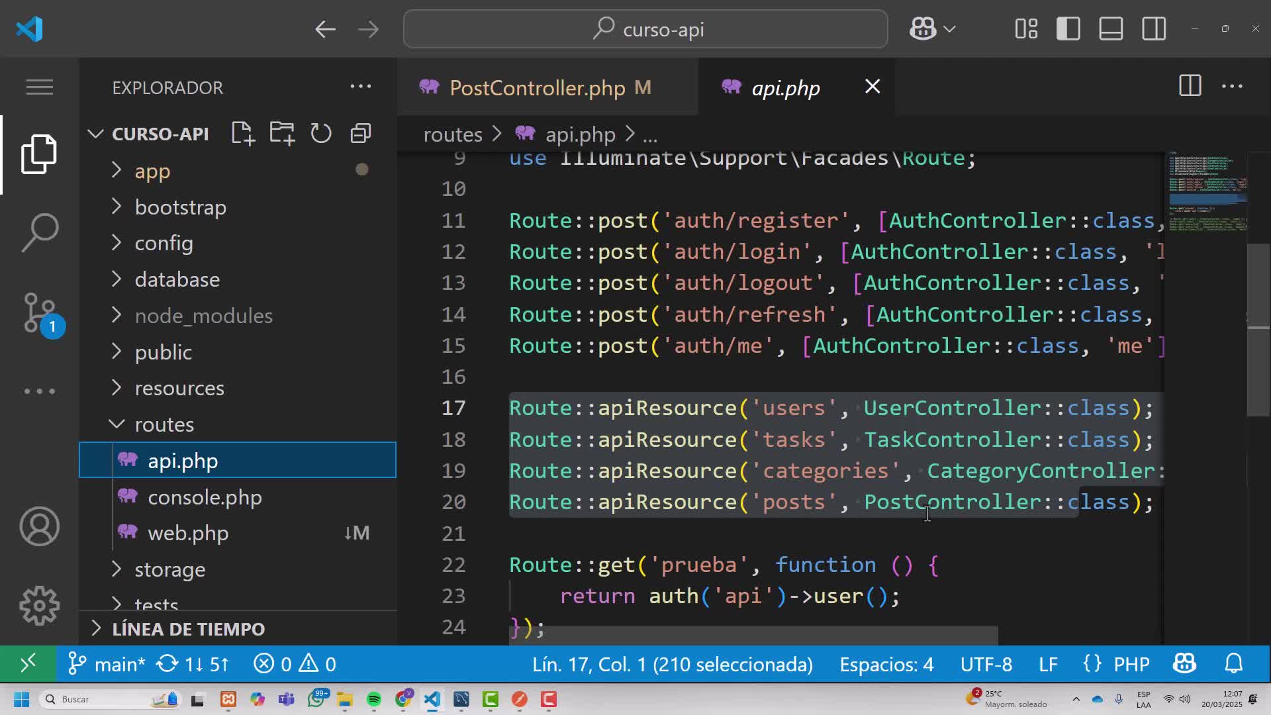
Task: Open Spotify from the taskbar
Action: [x=374, y=699]
